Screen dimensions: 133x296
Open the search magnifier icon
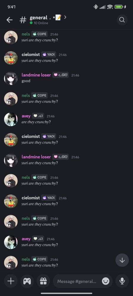122,20
